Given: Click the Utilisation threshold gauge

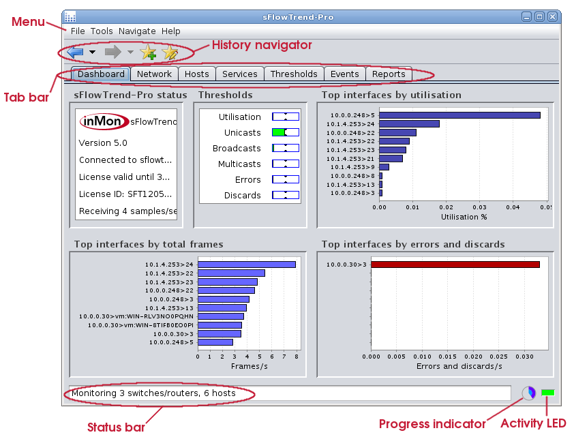Looking at the screenshot, I should (x=286, y=117).
